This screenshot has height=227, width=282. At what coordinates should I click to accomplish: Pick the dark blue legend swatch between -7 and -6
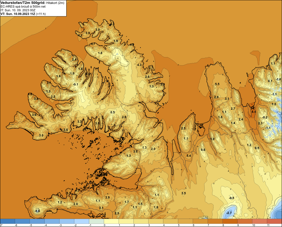coord(7,221)
